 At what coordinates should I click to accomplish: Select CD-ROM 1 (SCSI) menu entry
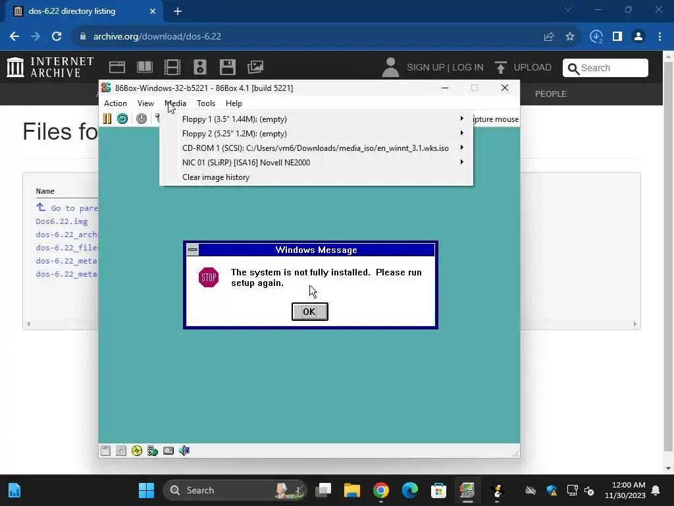click(x=316, y=148)
